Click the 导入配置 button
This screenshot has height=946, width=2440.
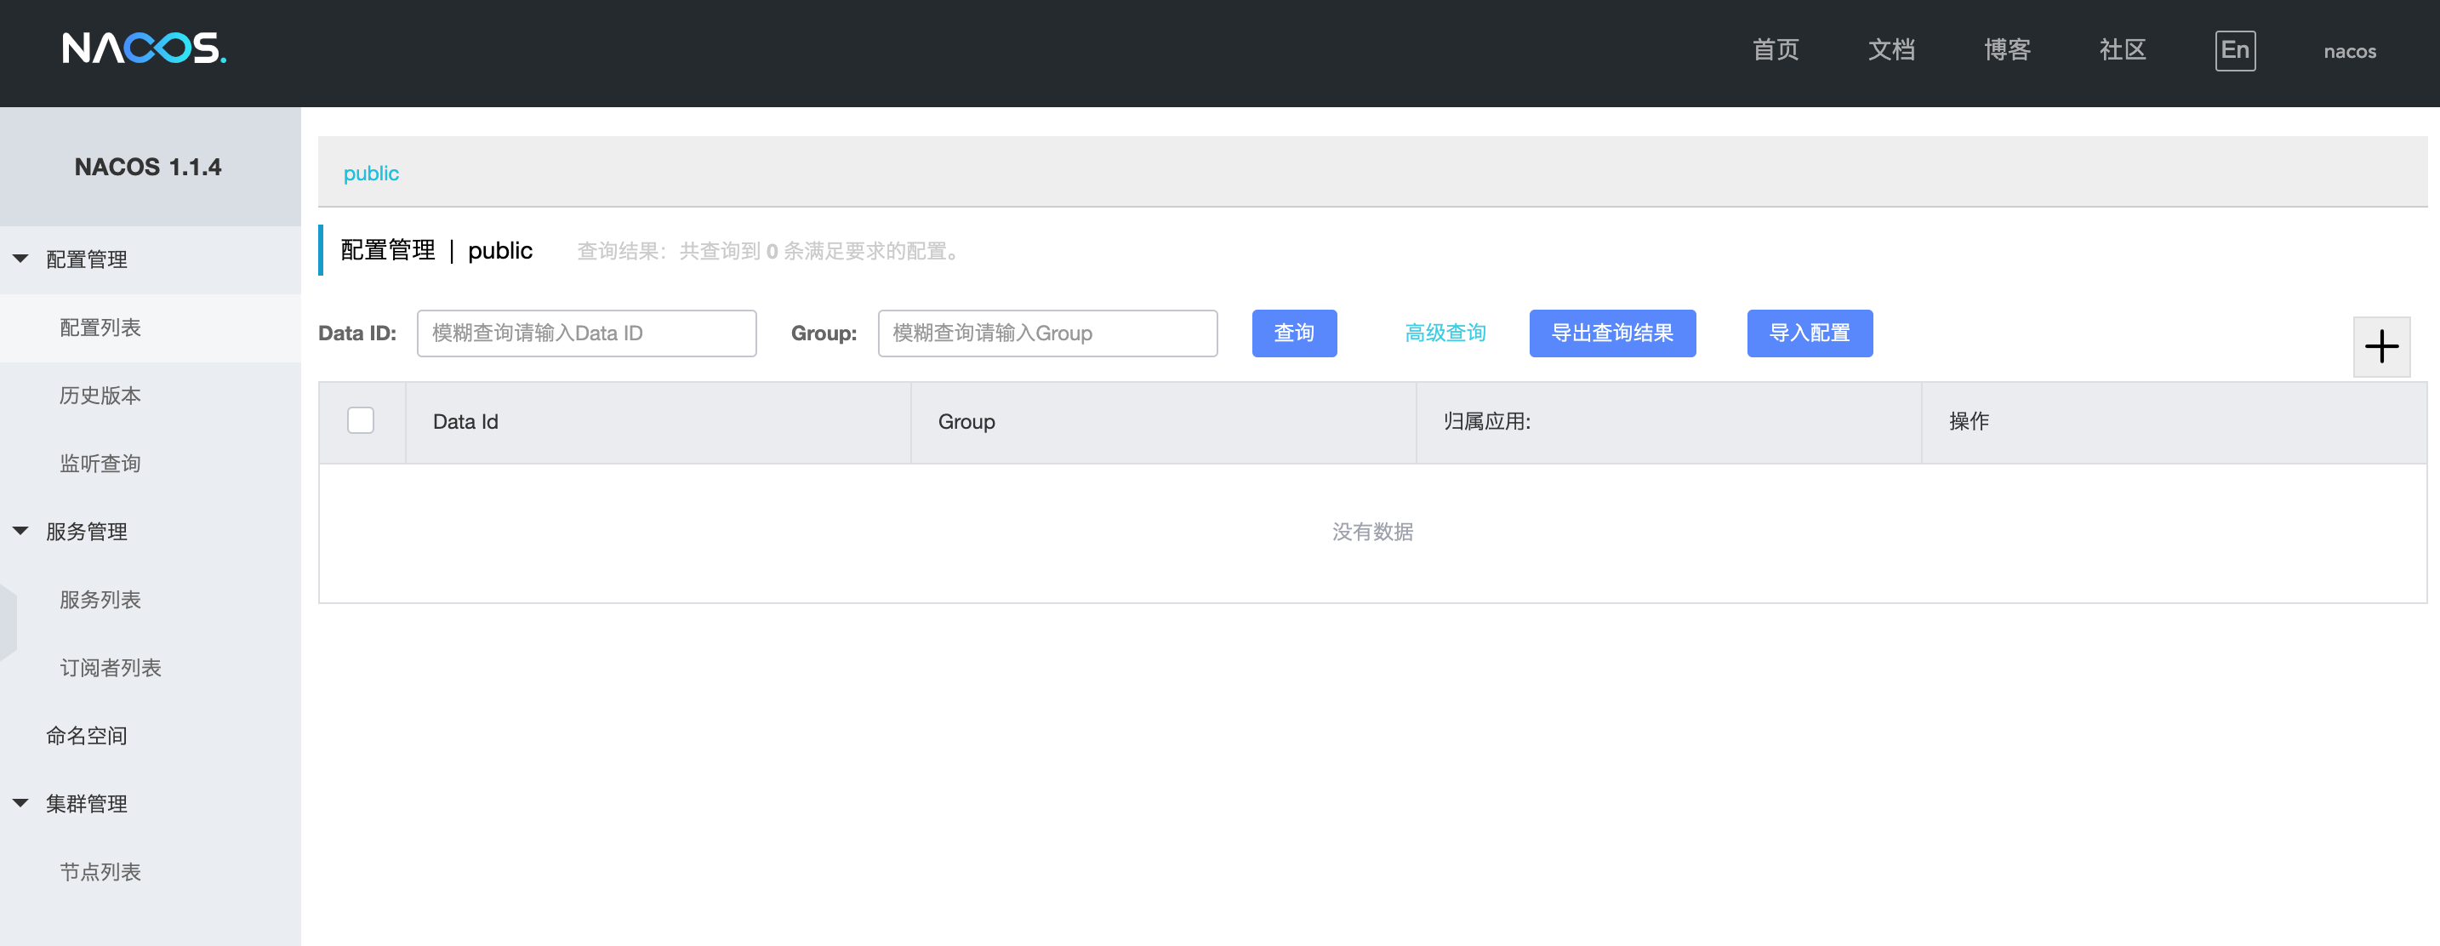tap(1808, 333)
